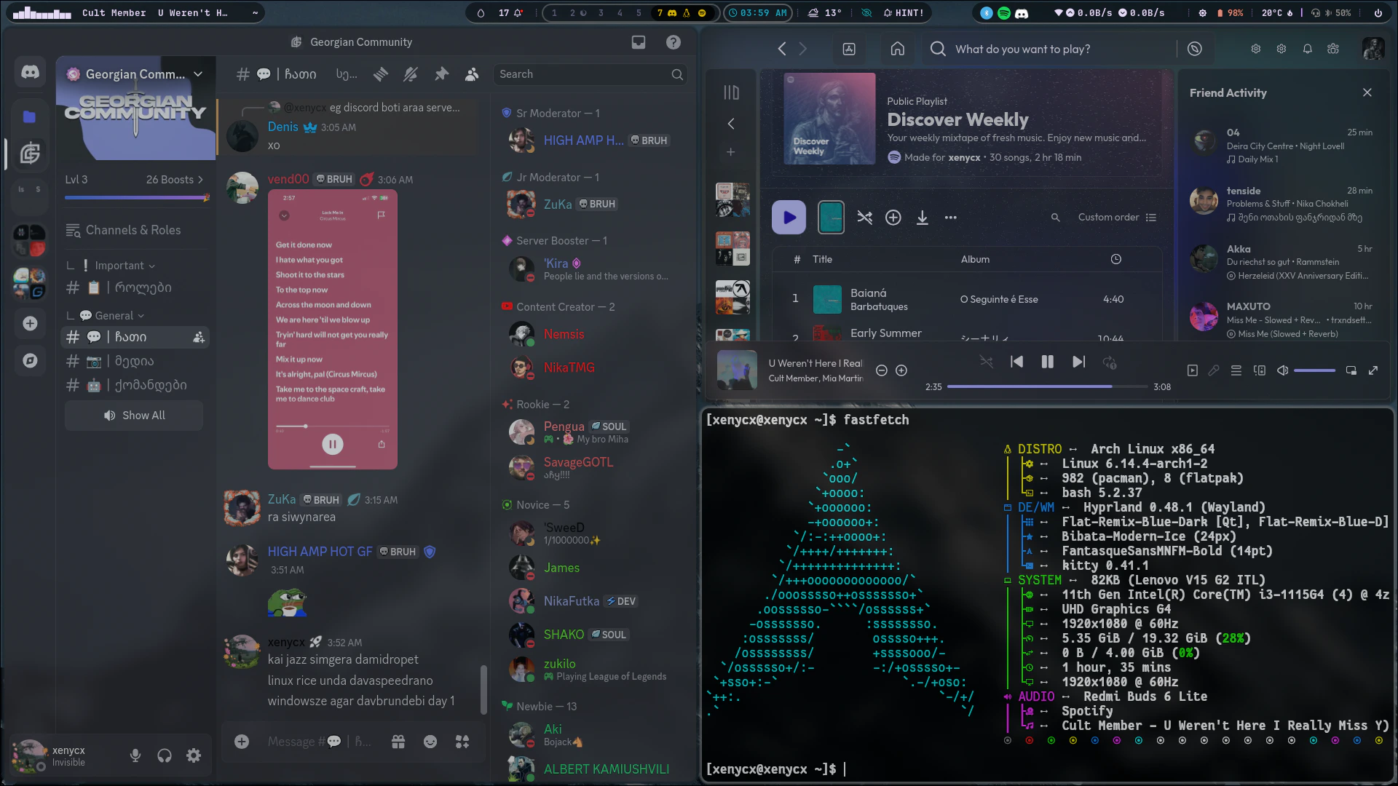Screen dimensions: 1398x786
Task: Click the Discord Search field
Action: point(582,74)
